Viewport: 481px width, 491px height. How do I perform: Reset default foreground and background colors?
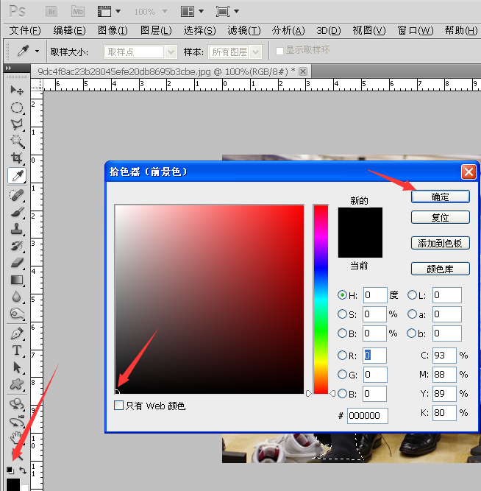10,470
